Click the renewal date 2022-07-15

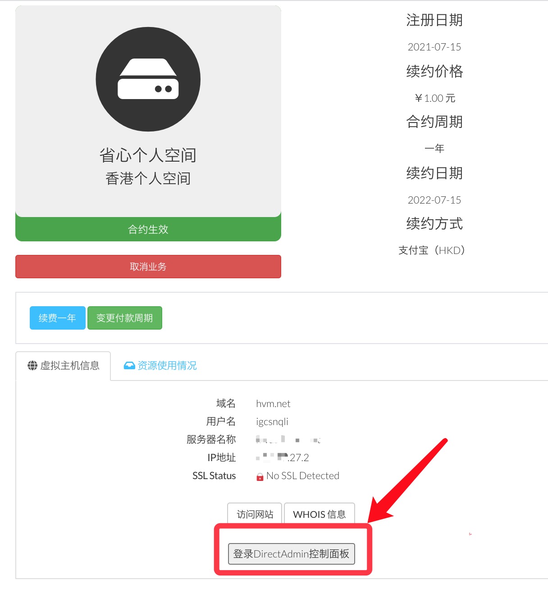tap(434, 200)
